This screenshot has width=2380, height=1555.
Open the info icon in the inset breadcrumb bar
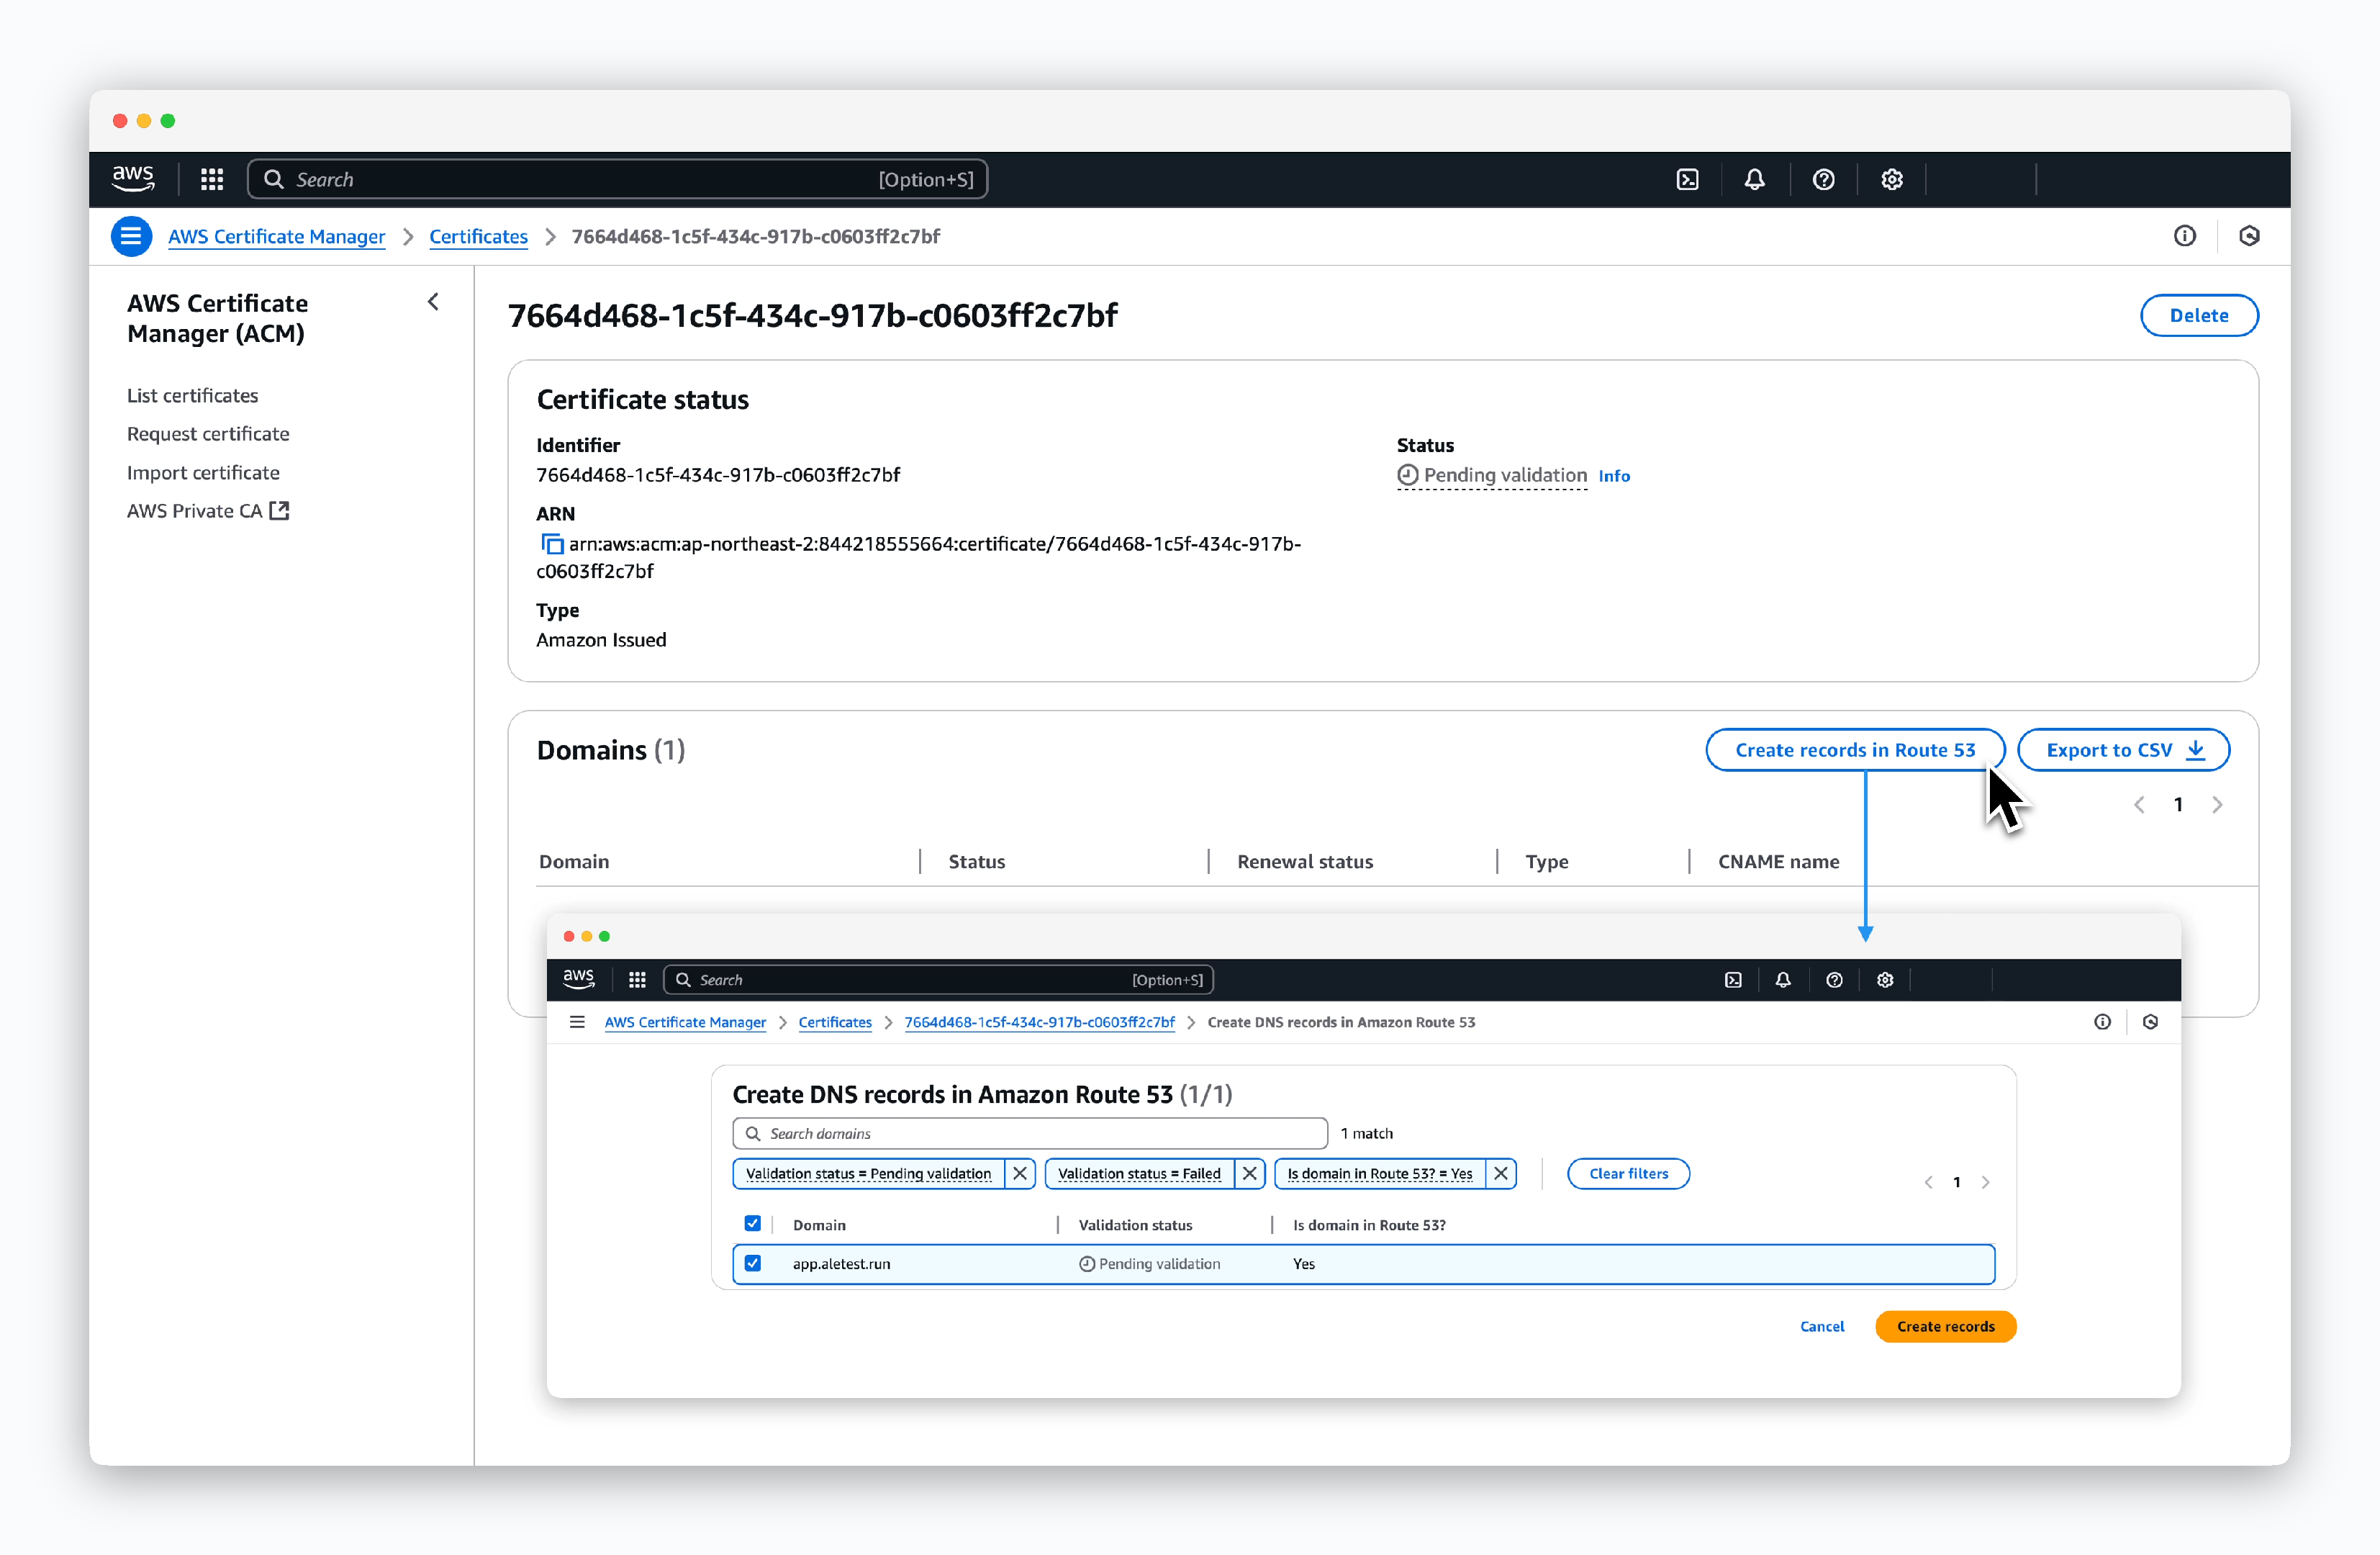coord(2102,1022)
